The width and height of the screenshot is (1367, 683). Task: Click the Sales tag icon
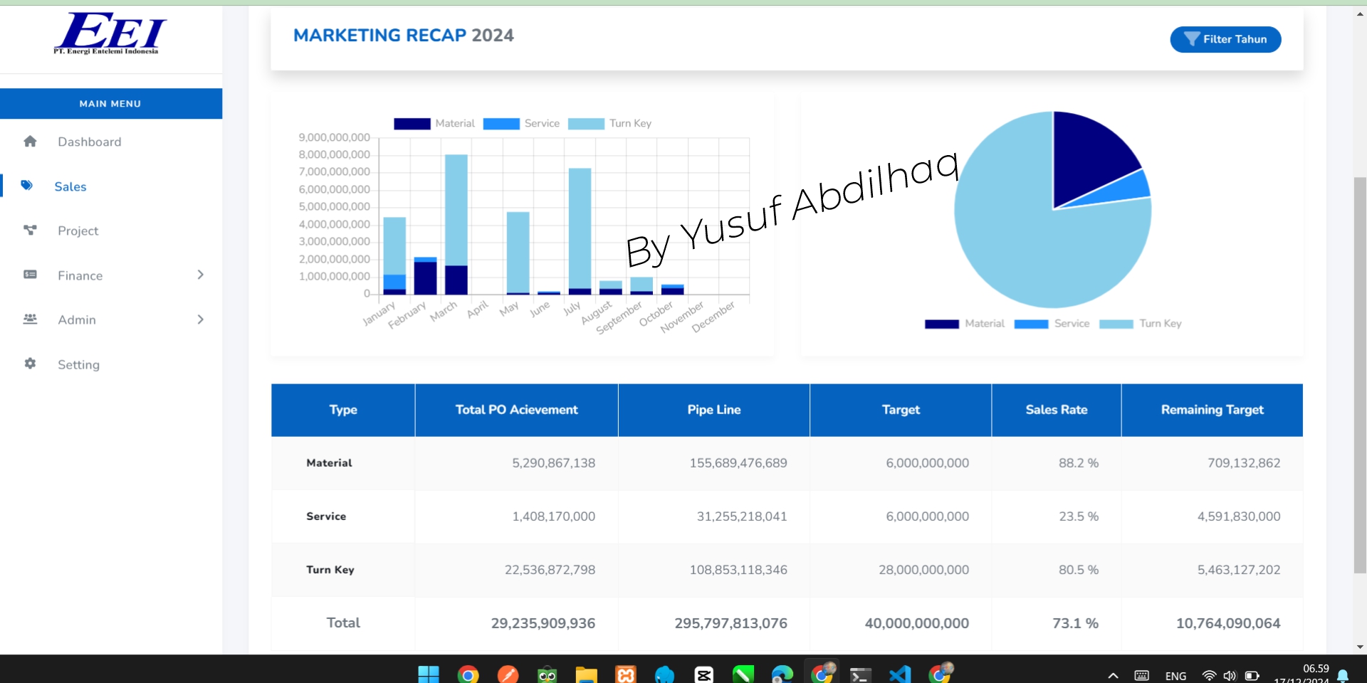point(26,186)
